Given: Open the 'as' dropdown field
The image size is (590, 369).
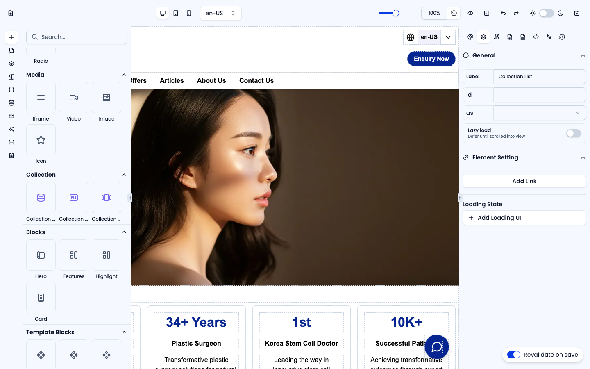Looking at the screenshot, I should [x=540, y=113].
